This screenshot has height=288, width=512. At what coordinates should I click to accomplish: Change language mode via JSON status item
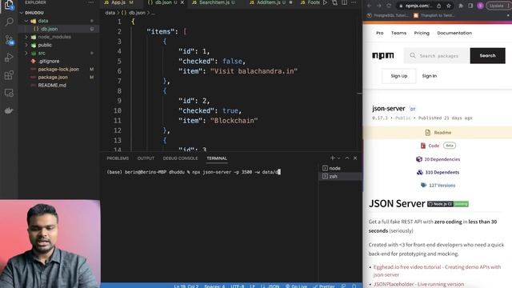point(274,286)
